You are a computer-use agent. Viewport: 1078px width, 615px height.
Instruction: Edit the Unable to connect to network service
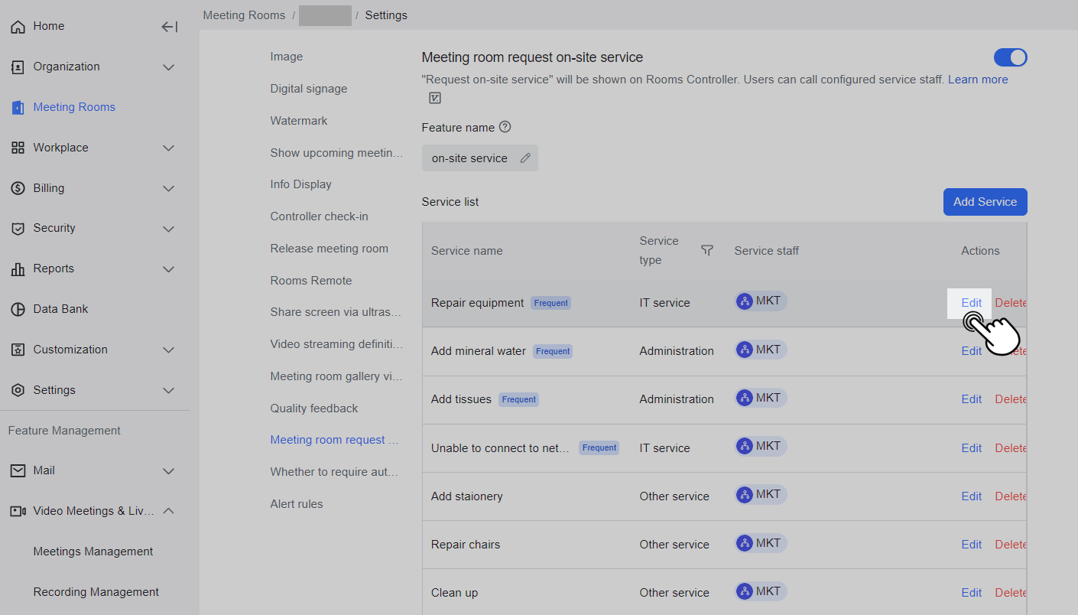point(971,448)
